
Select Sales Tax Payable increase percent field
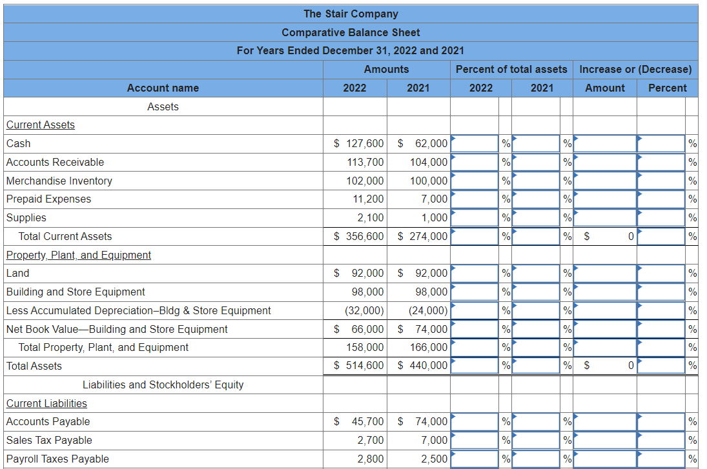tap(661, 440)
